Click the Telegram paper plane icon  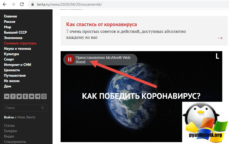pyautogui.click(x=38, y=96)
